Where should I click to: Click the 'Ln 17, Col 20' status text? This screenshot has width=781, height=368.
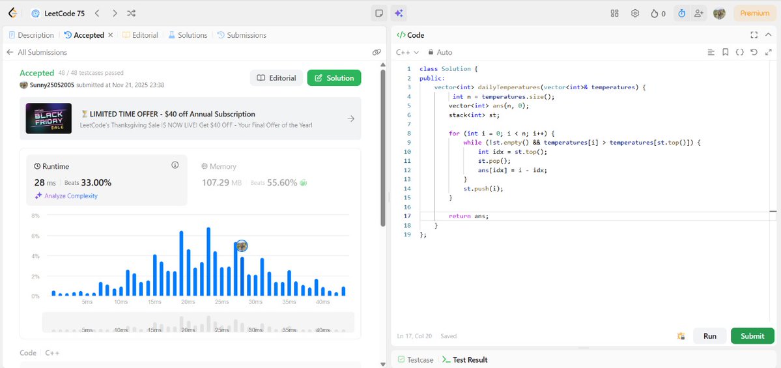pos(414,336)
